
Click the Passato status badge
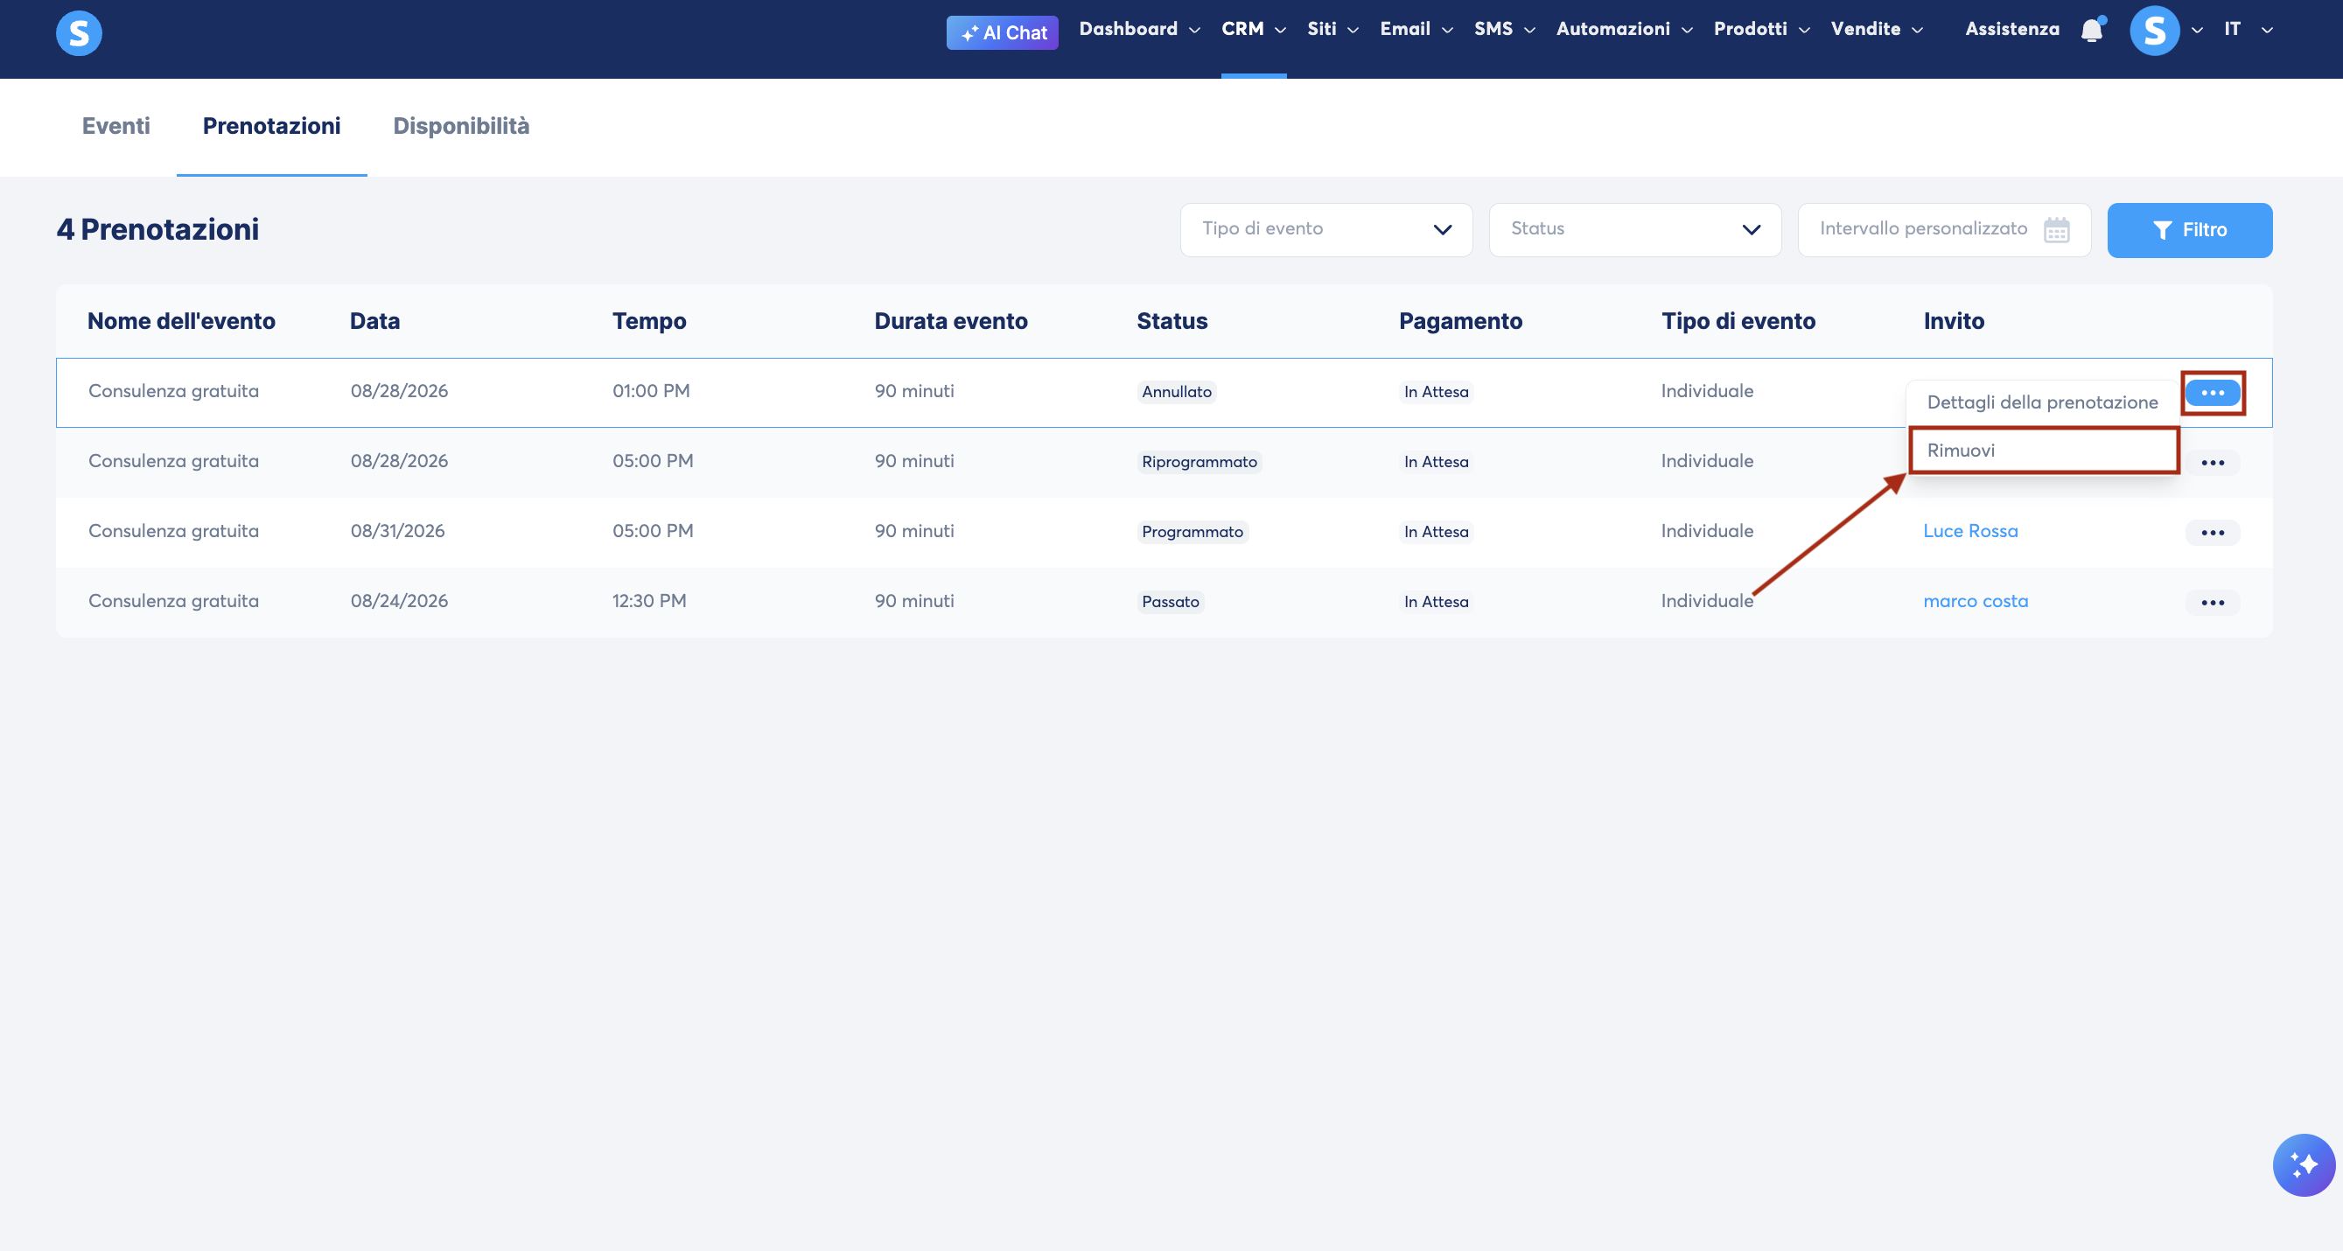click(x=1170, y=602)
